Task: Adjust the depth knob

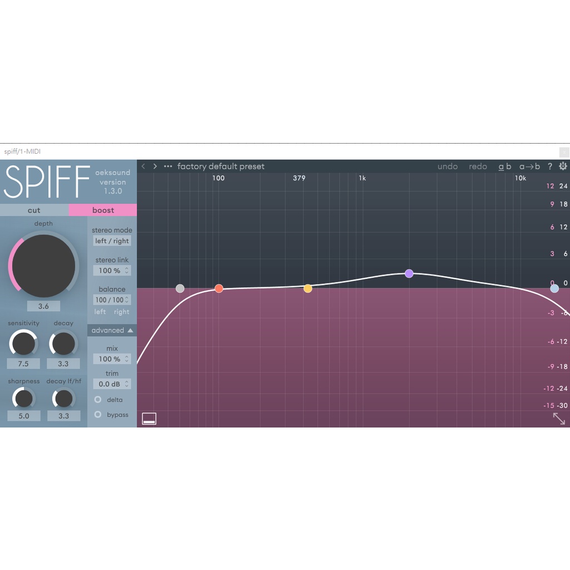Action: (x=43, y=266)
